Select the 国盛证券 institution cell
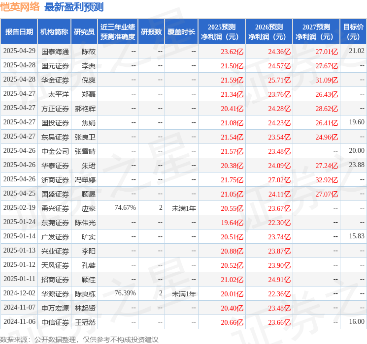The width and height of the screenshot is (367, 344). point(55,194)
